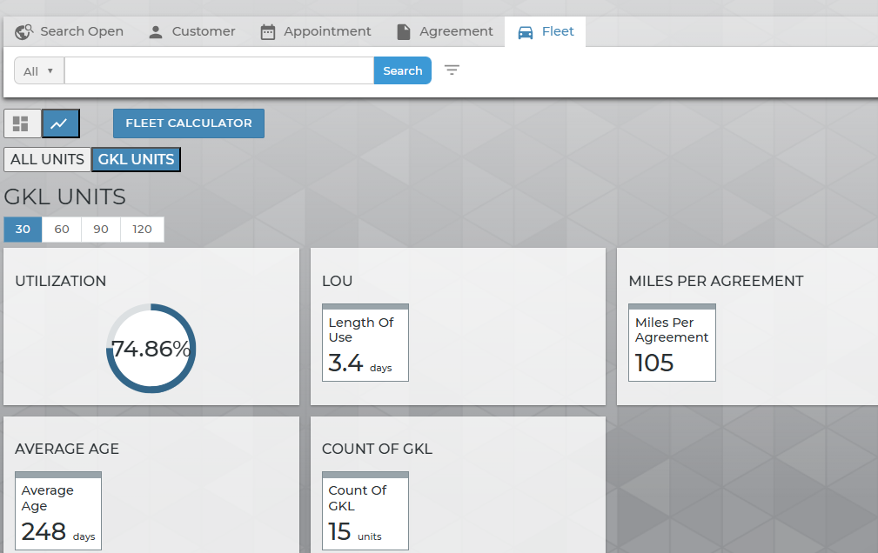
Task: Click the 74.86% utilization gauge
Action: tap(151, 348)
